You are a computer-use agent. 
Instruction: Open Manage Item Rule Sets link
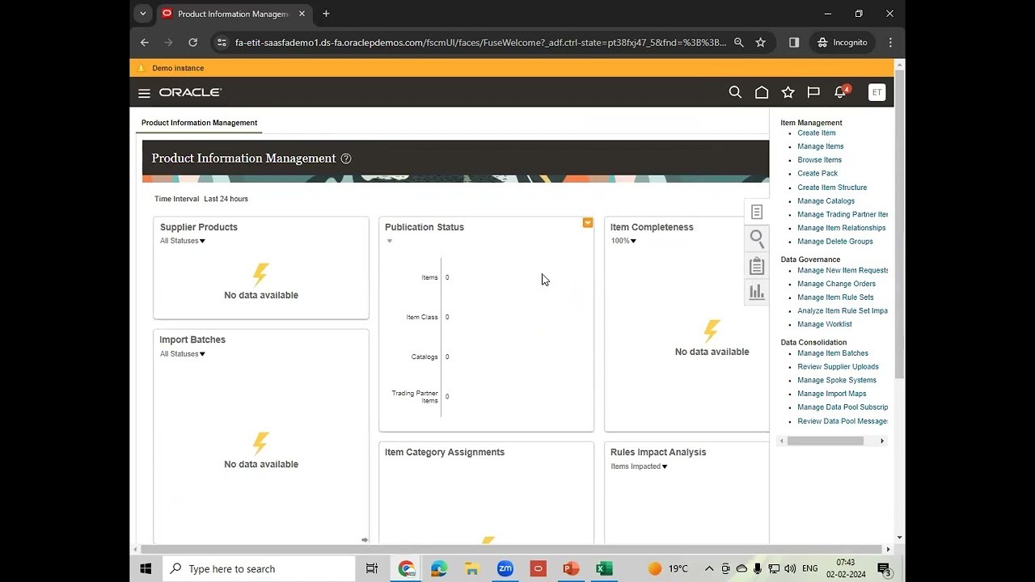(x=835, y=297)
